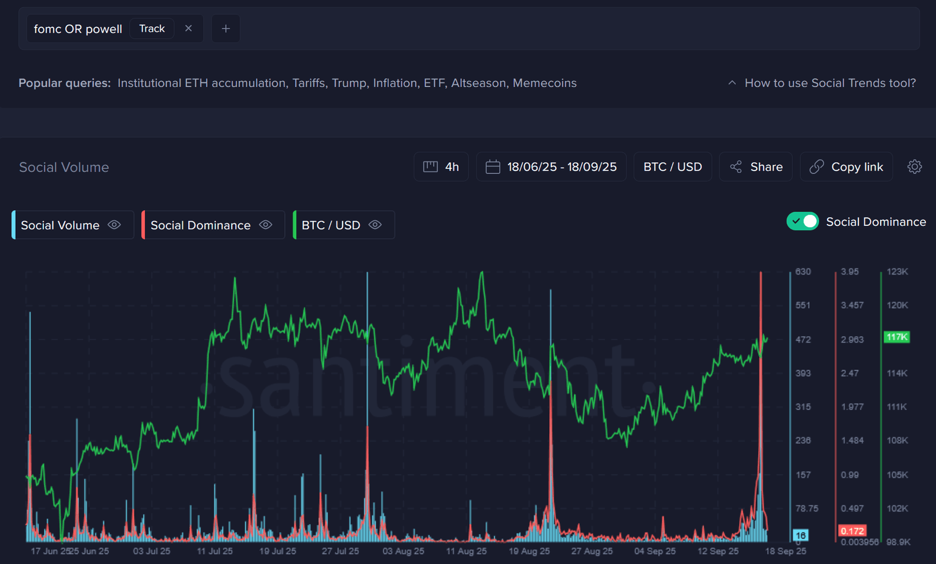Screen dimensions: 936x564
Task: Select the Altseason popular query
Action: (478, 83)
